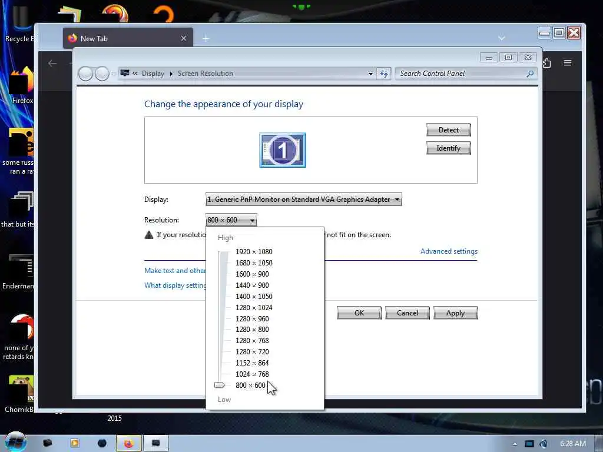603x452 pixels.
Task: Collapse the Resolution 800 × 600 dropdown
Action: (231, 220)
